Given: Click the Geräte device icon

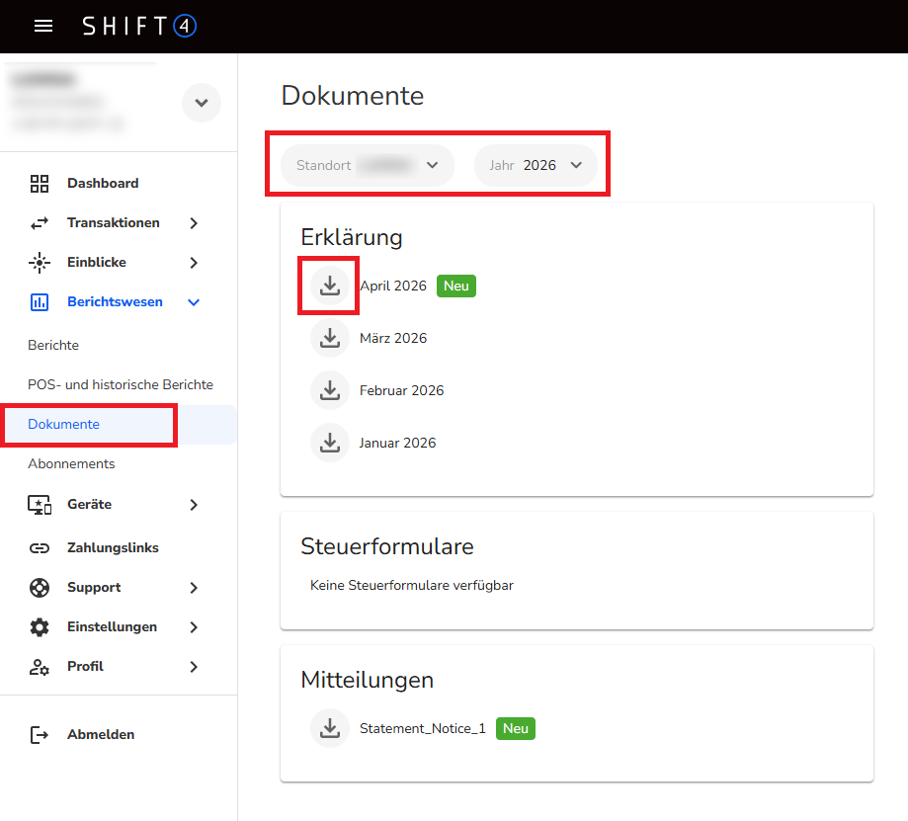Looking at the screenshot, I should pyautogui.click(x=40, y=504).
